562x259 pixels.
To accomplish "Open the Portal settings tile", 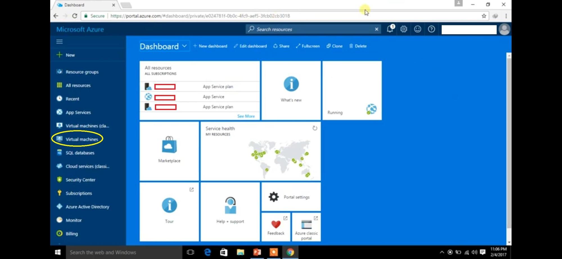I will point(291,197).
